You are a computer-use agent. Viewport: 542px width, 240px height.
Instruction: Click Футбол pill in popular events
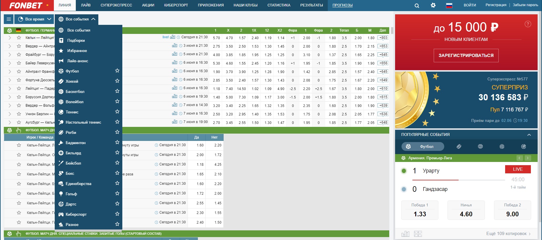click(423, 146)
